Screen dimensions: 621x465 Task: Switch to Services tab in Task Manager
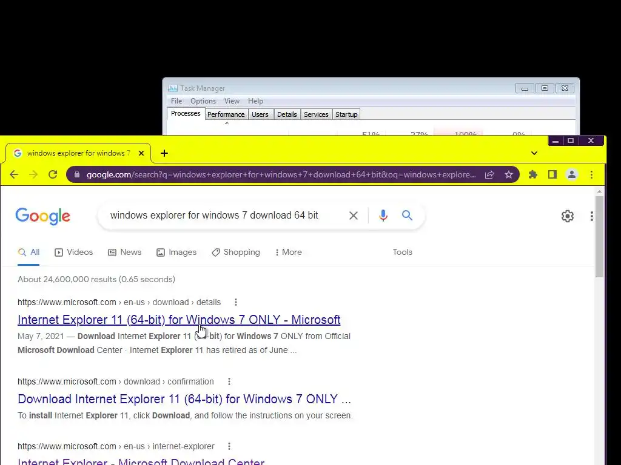click(x=316, y=114)
